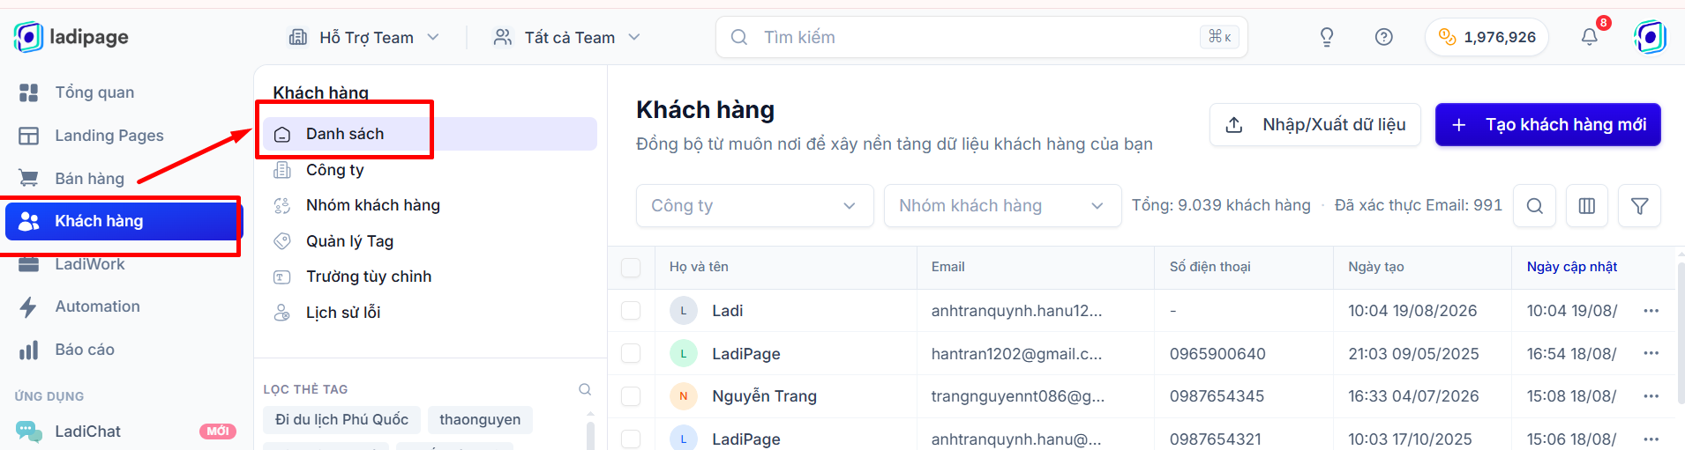
Task: Click the Ngày tạo column header
Action: point(1375,267)
